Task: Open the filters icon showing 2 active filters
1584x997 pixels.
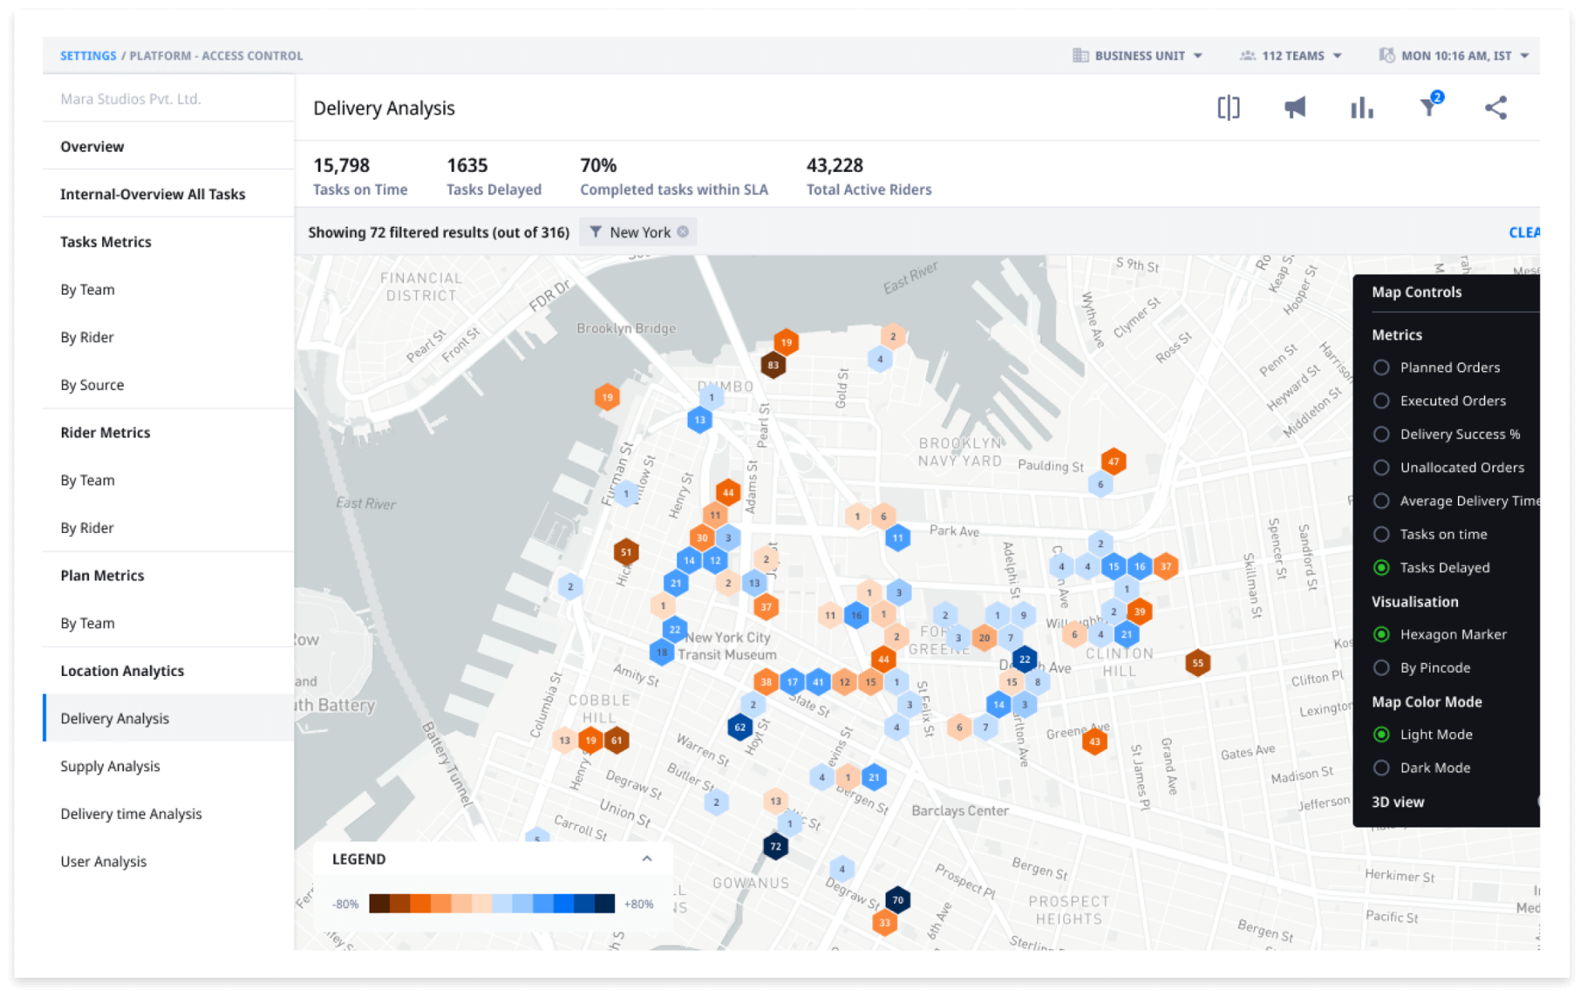Action: click(x=1428, y=107)
